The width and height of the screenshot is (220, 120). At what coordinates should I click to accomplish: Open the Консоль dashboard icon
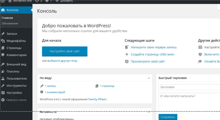3,10
